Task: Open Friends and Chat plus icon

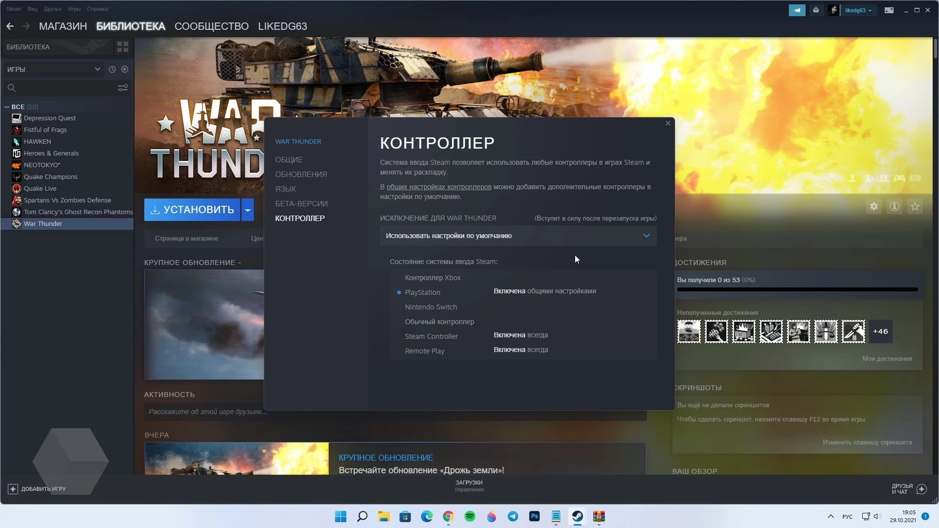Action: (x=922, y=489)
